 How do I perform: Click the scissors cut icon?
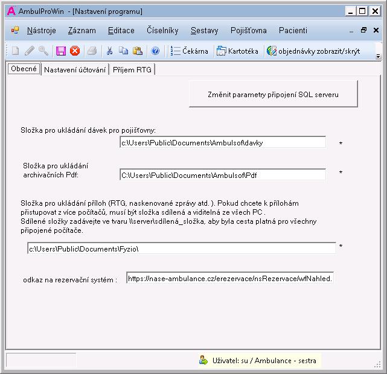point(110,51)
